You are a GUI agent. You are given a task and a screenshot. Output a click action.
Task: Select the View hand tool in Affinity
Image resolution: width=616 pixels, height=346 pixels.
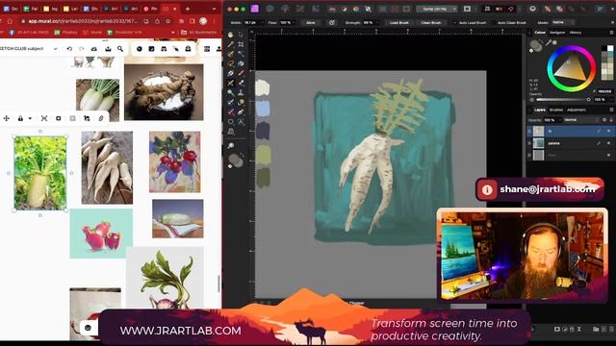231,35
